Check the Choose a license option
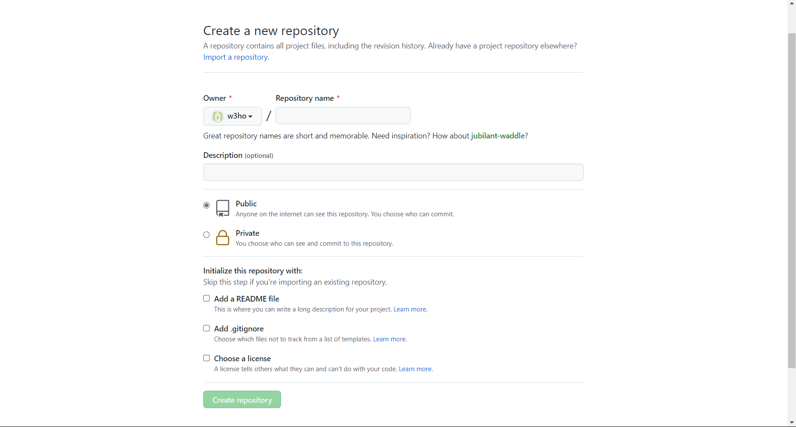The height and width of the screenshot is (427, 796). pyautogui.click(x=207, y=358)
